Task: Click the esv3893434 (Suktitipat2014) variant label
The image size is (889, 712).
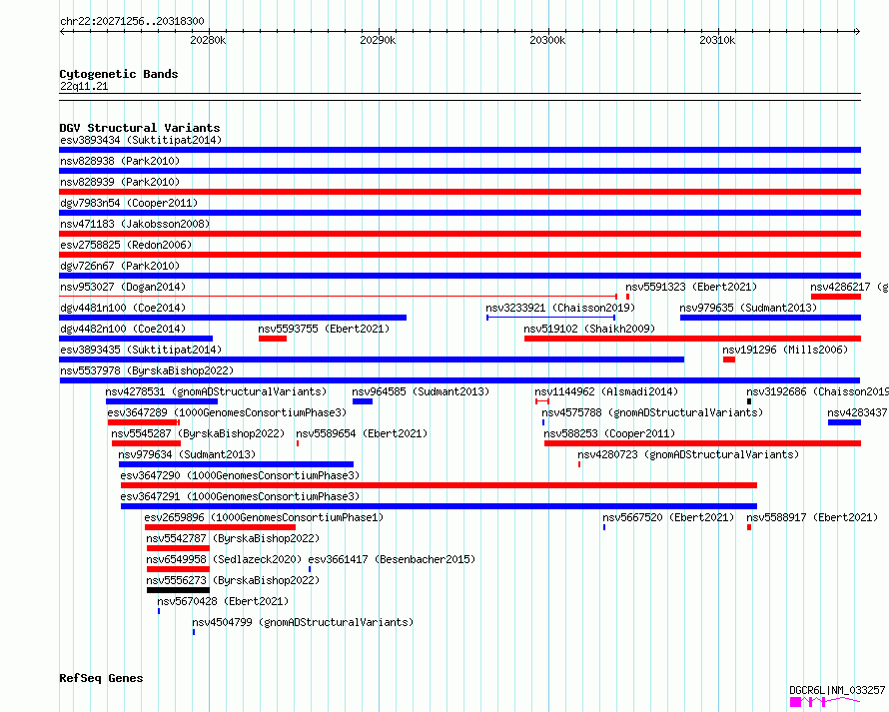Action: (x=141, y=140)
